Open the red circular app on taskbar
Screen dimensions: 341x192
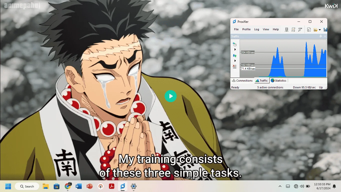coord(100,186)
